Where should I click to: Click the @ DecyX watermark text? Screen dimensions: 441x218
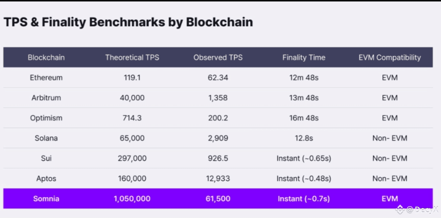[422, 210]
